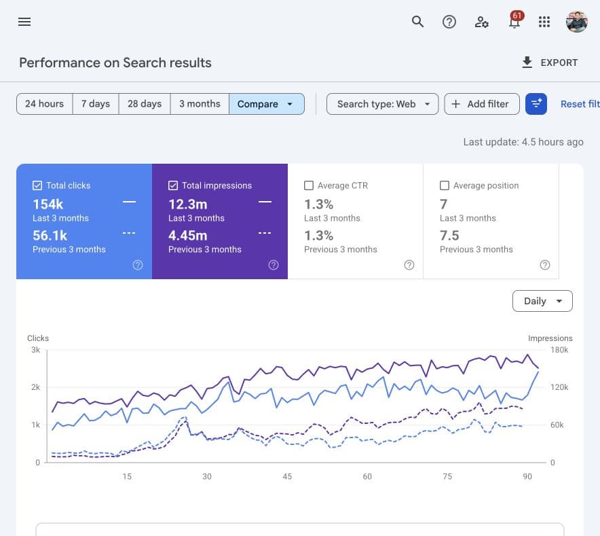Check the Average CTR checkbox
600x536 pixels.
[309, 185]
